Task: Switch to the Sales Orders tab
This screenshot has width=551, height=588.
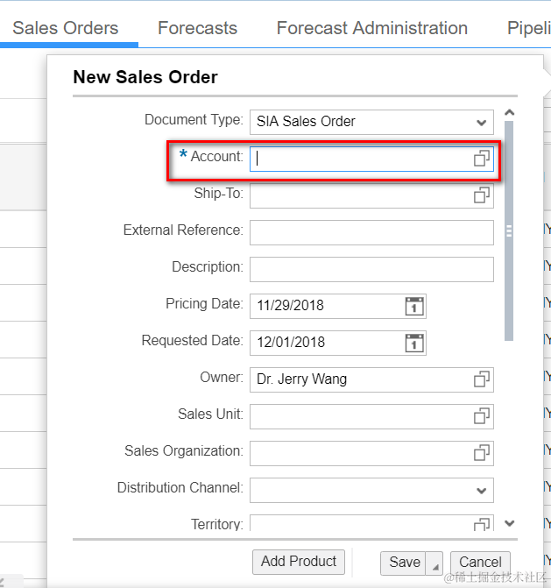Action: 65,28
